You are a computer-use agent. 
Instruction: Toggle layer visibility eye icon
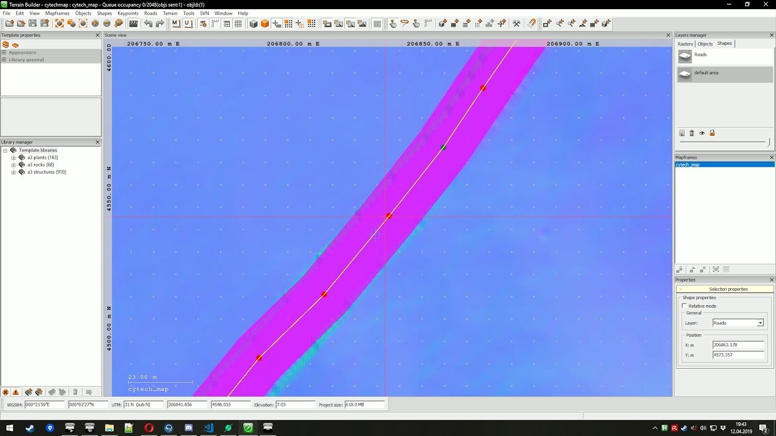pos(702,133)
